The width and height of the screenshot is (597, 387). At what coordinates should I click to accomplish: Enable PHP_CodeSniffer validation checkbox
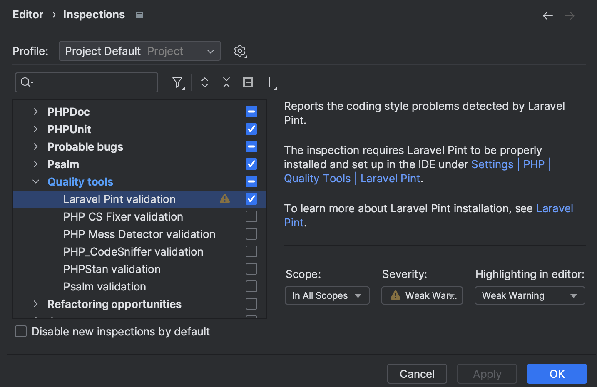point(251,251)
